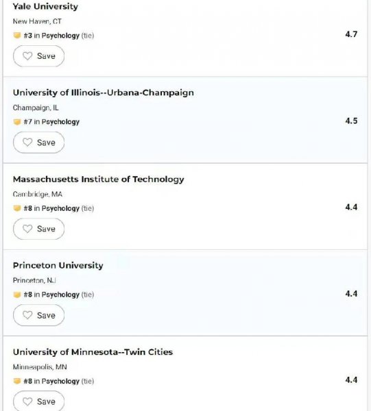
Task: Click the Yale University ranking badge icon
Action: [x=17, y=36]
